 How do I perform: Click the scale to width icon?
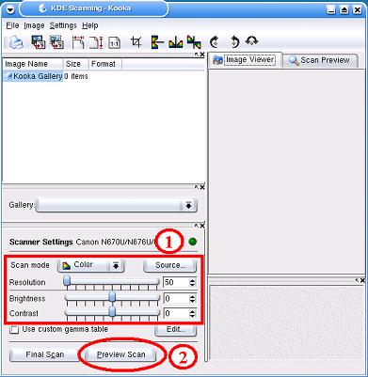point(78,42)
